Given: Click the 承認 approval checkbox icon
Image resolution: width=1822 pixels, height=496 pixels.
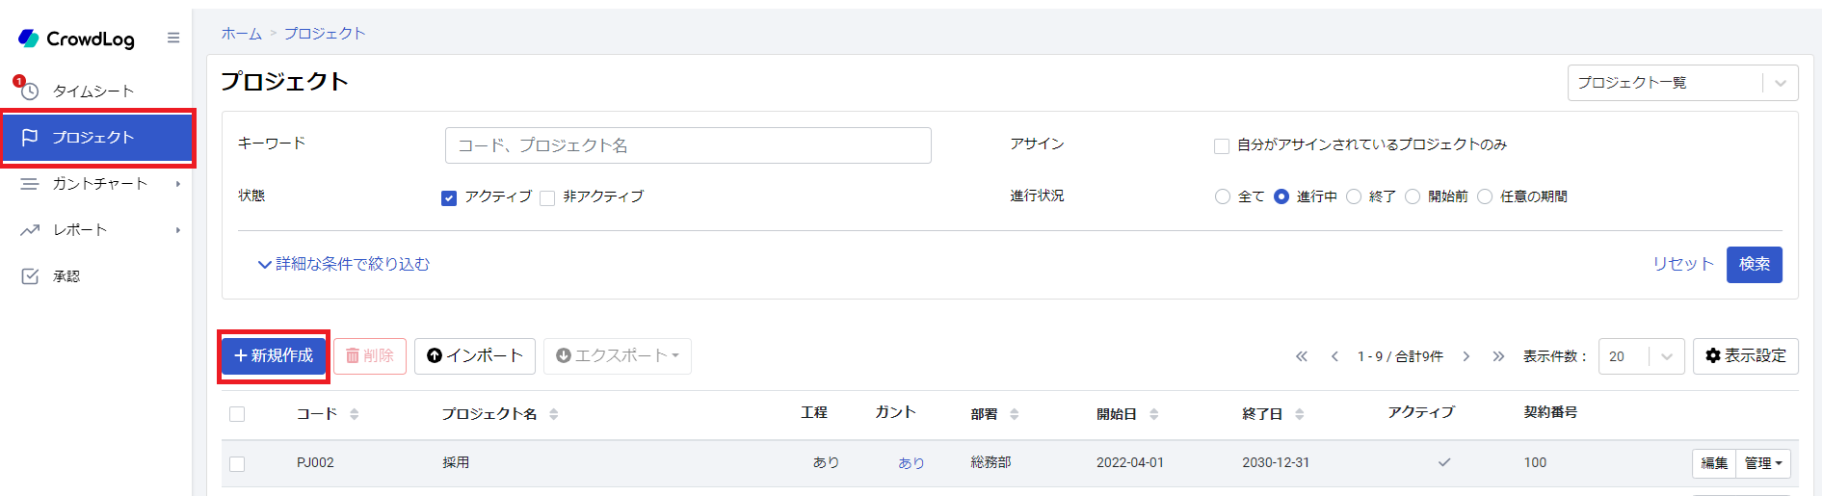Looking at the screenshot, I should [30, 276].
